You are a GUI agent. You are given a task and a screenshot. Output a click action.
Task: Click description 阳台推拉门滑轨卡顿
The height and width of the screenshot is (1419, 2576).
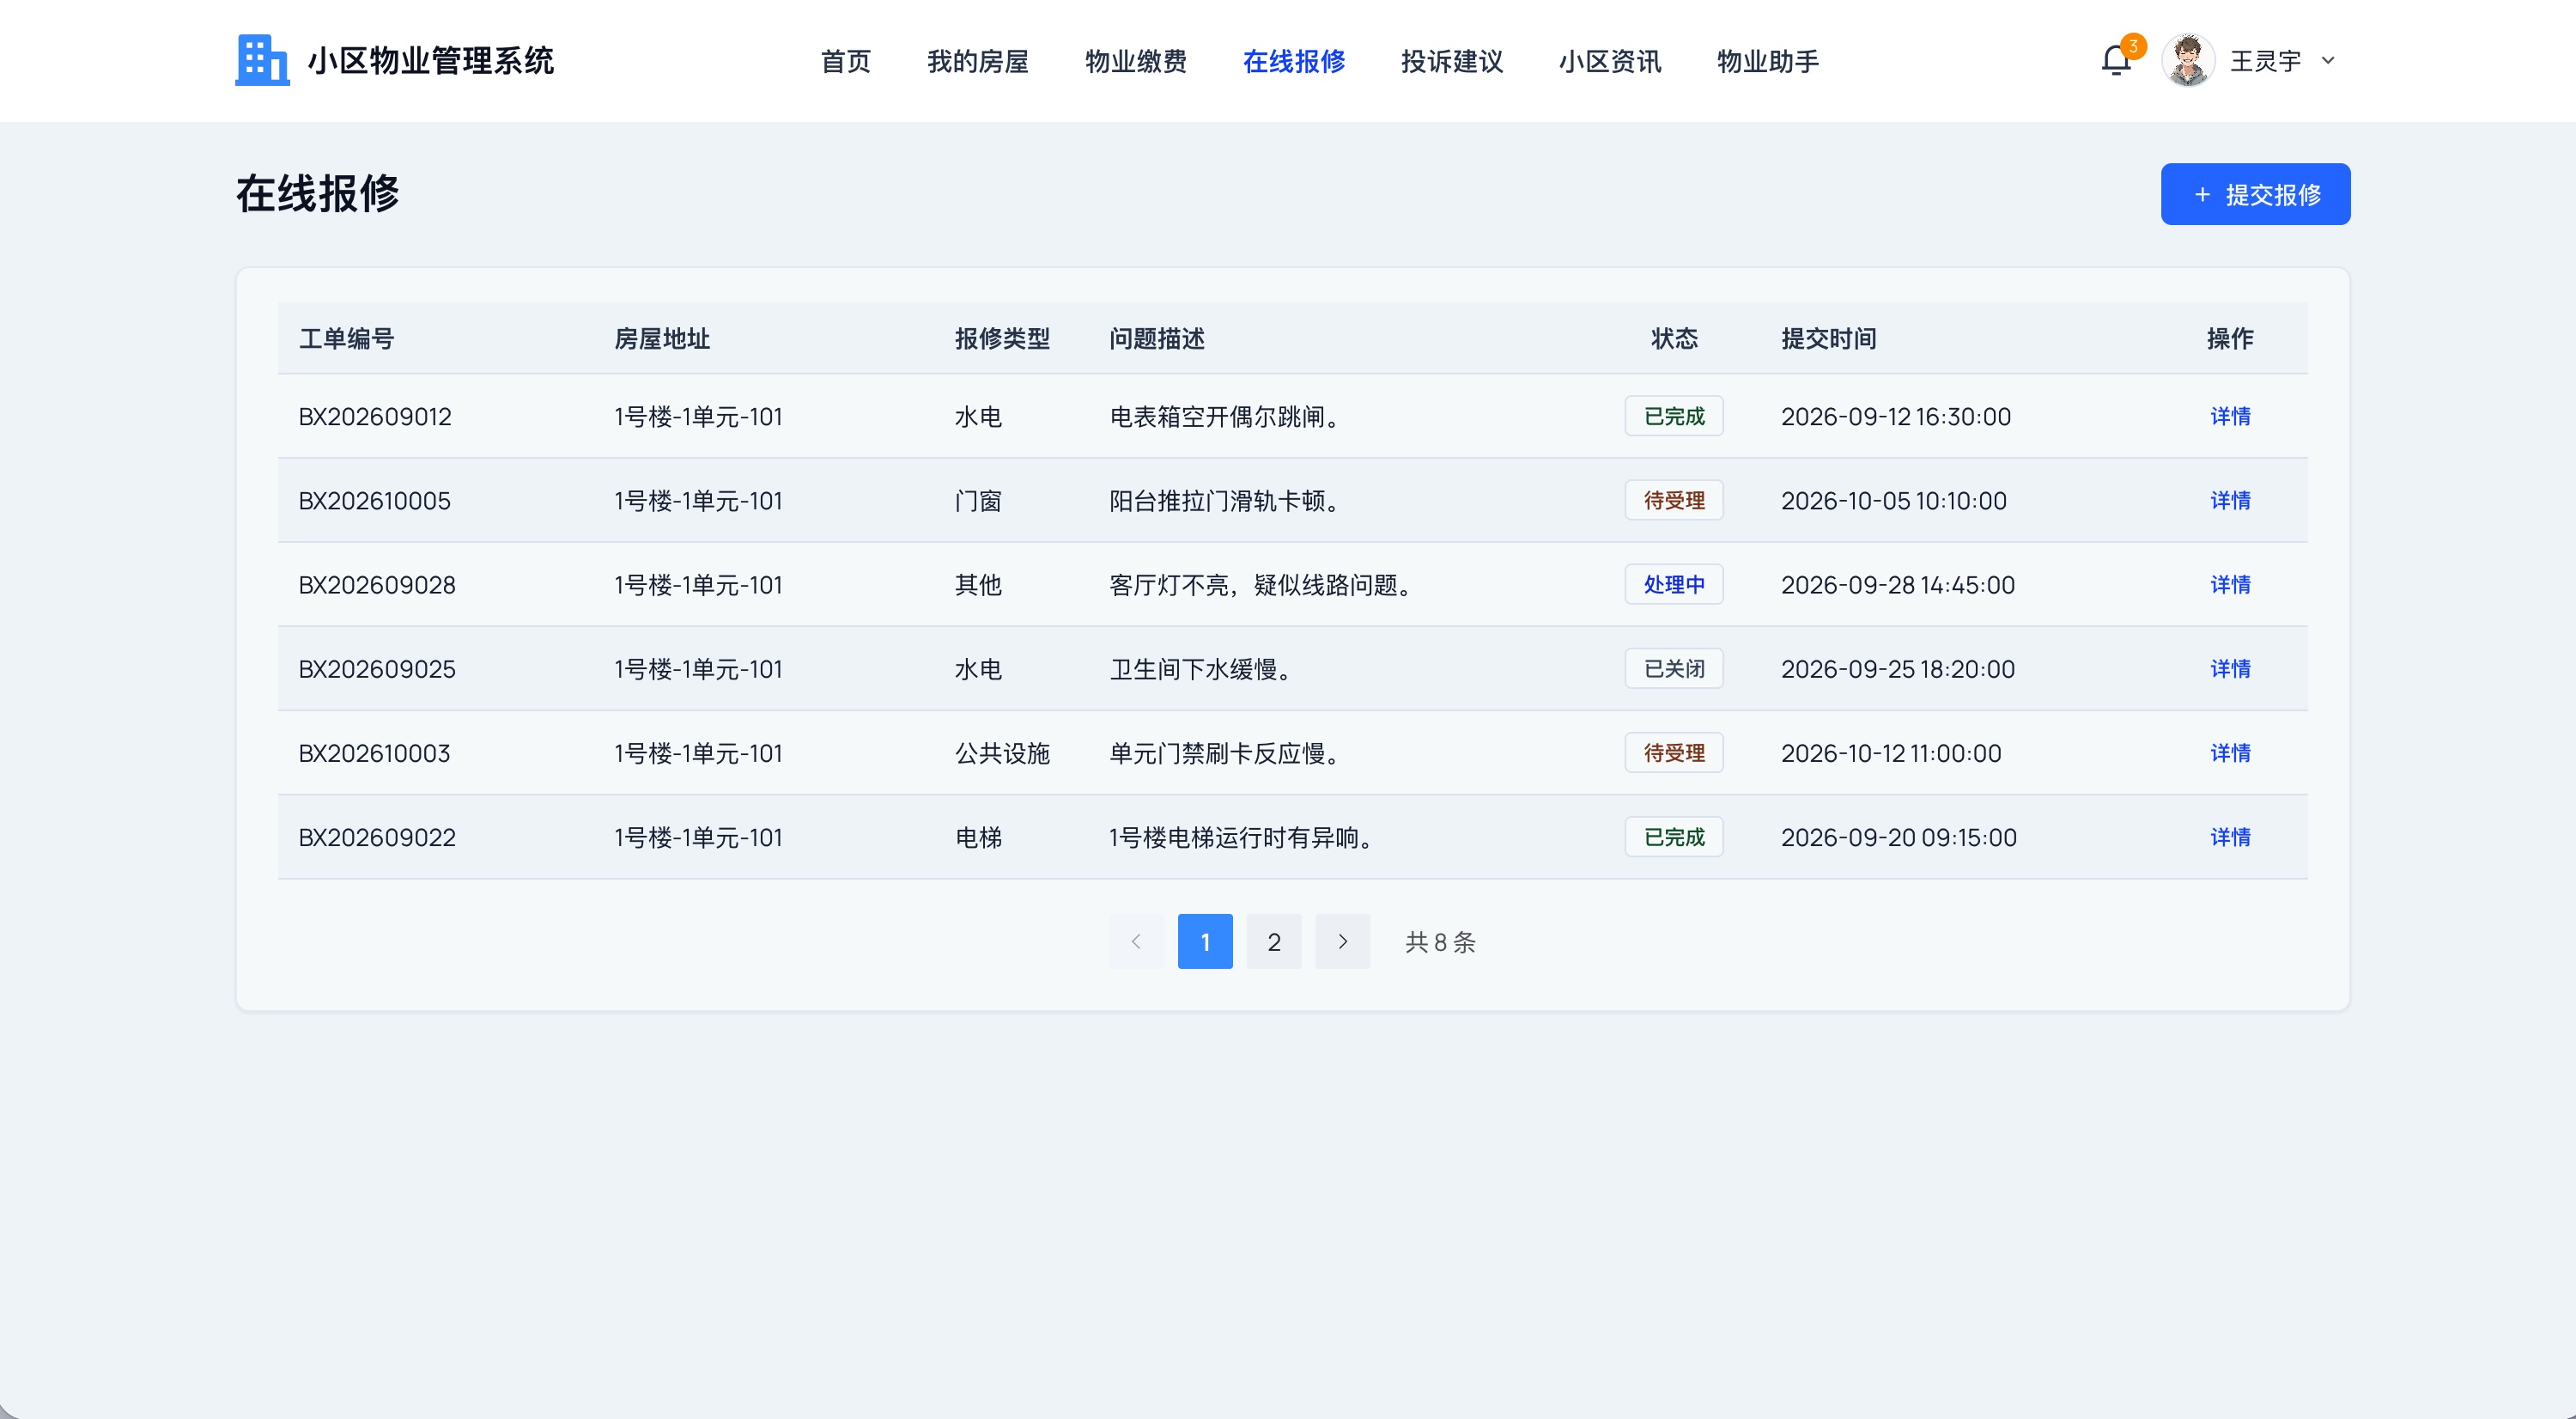[1226, 500]
